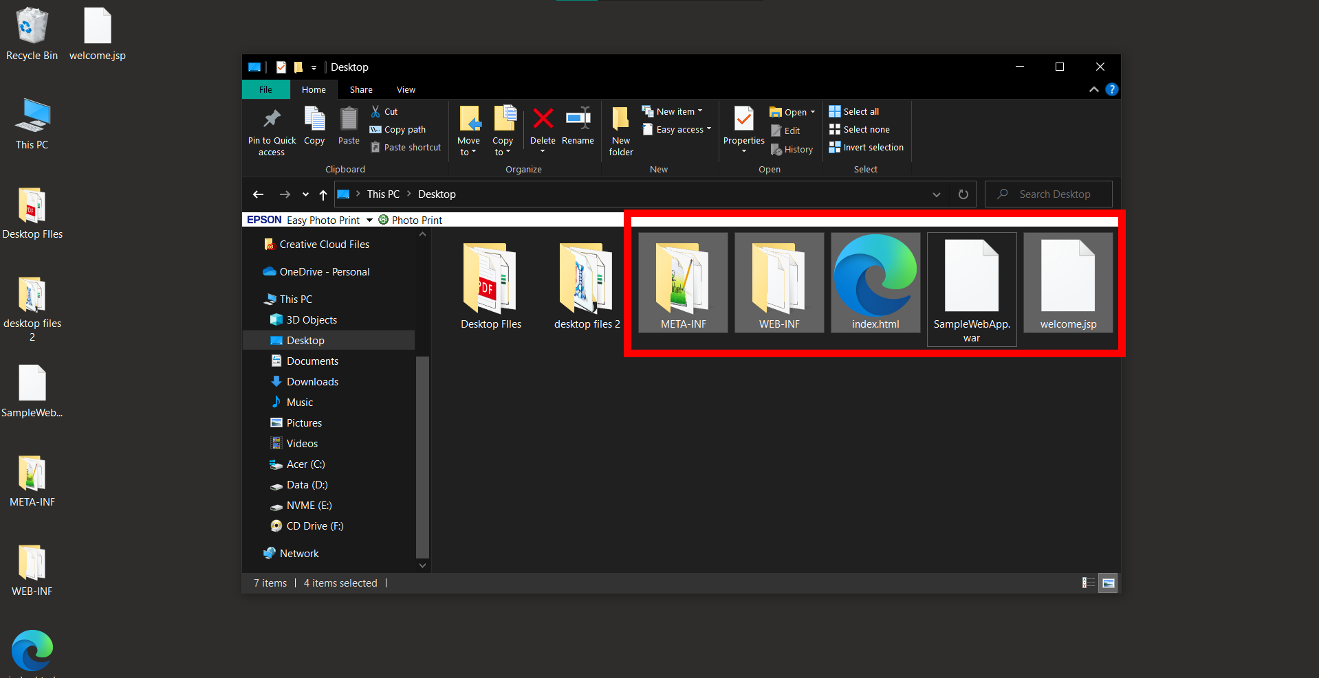Image resolution: width=1319 pixels, height=678 pixels.
Task: Click Photo Print in the Epson toolbar
Action: [416, 220]
